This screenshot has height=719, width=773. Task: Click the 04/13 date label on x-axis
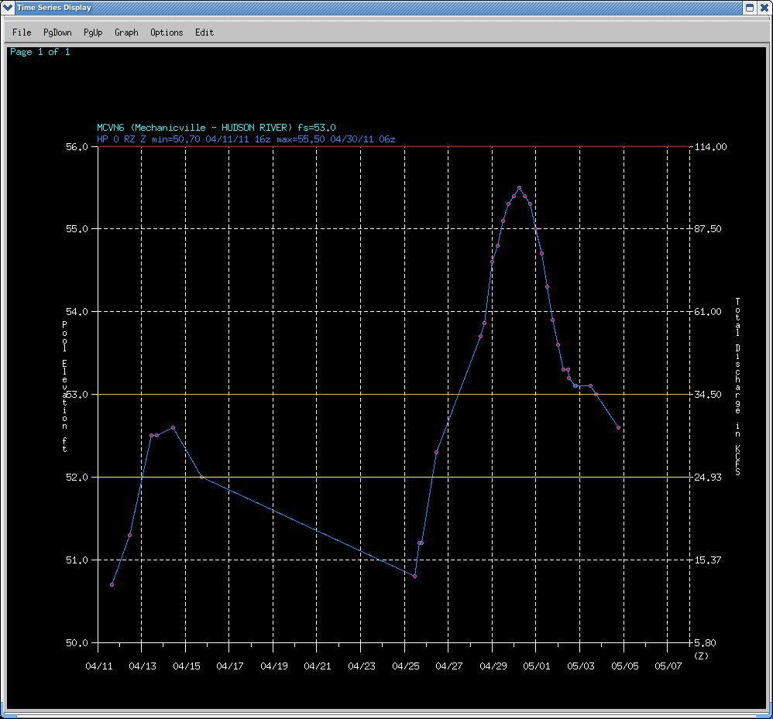click(143, 666)
